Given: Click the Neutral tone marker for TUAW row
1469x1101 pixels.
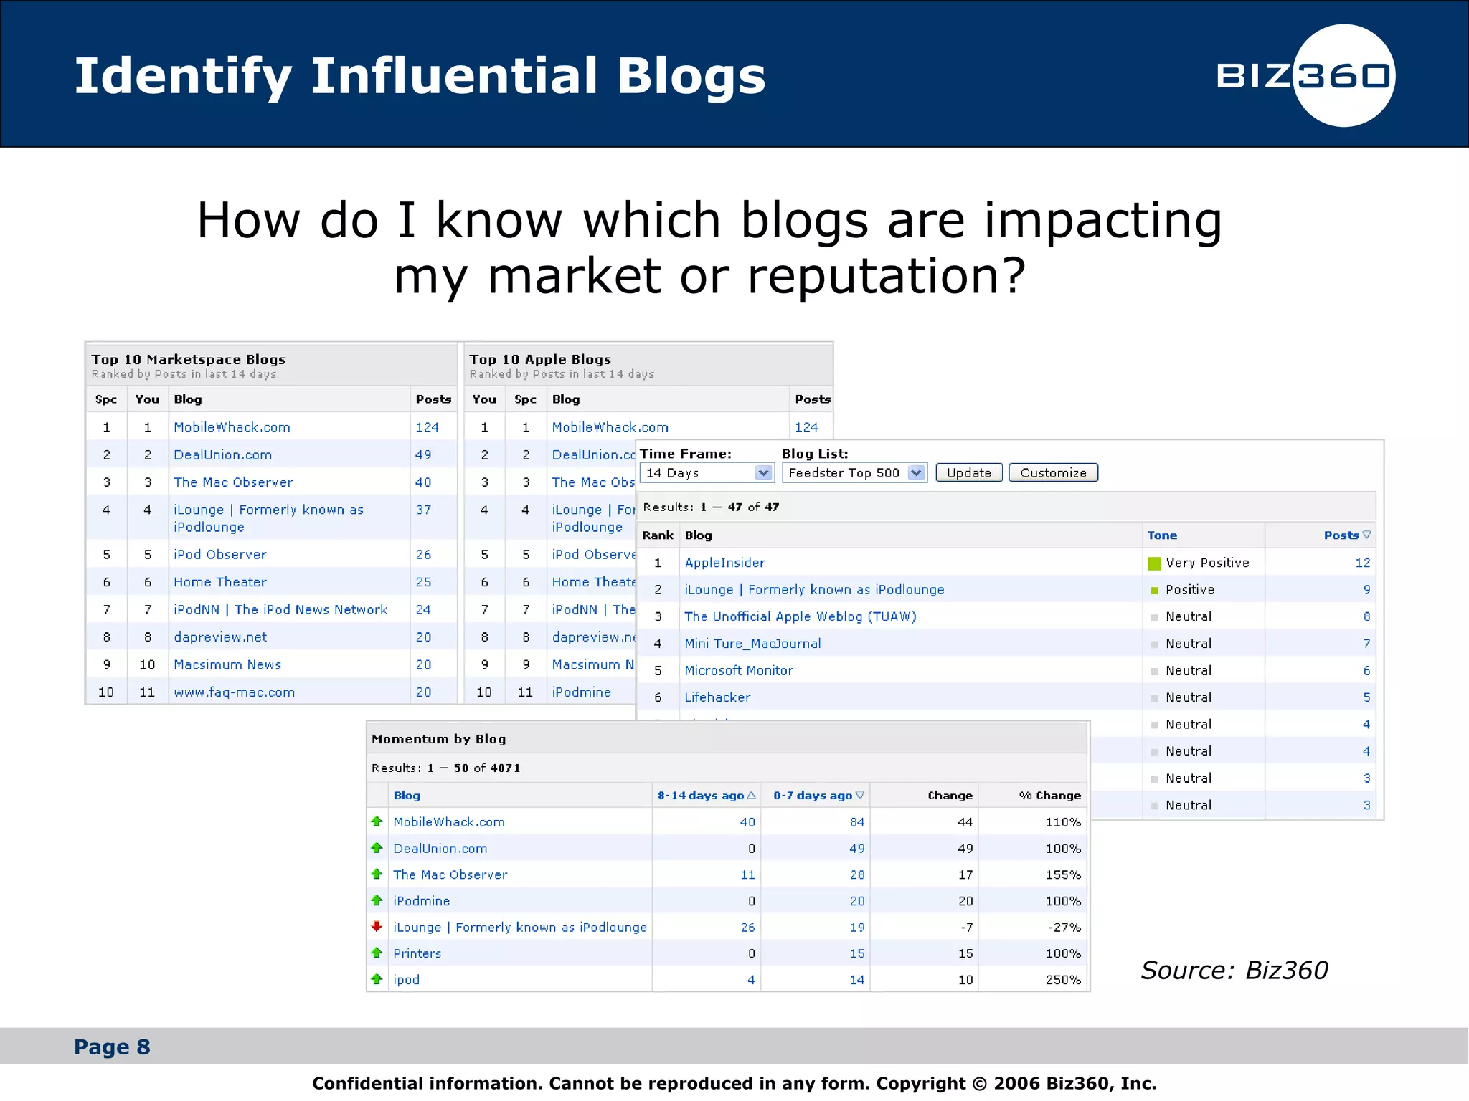Looking at the screenshot, I should [1155, 617].
